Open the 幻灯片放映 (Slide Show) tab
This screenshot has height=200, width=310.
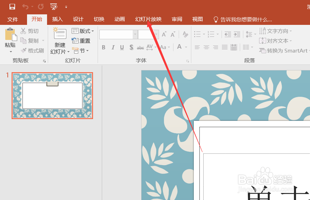coord(149,19)
